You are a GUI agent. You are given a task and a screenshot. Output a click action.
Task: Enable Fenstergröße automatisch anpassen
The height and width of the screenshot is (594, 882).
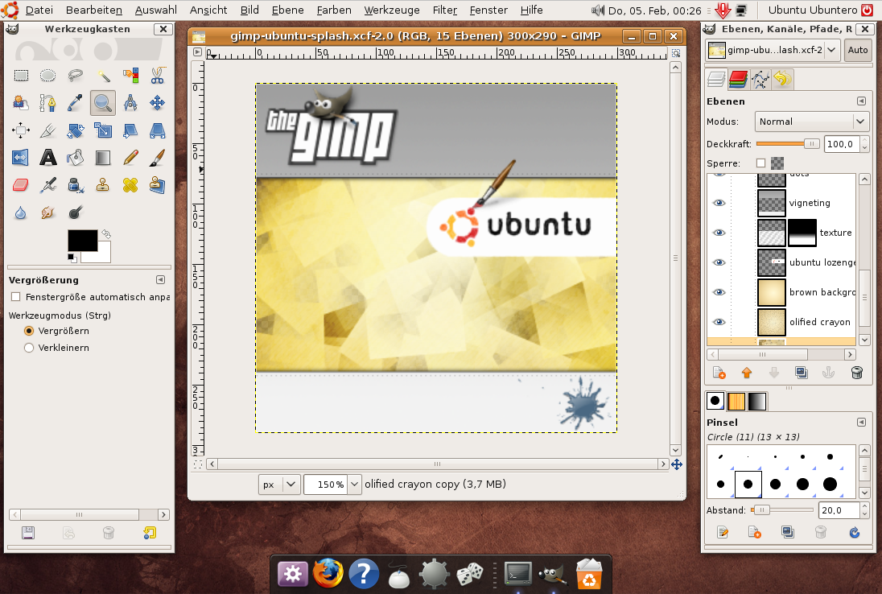point(14,297)
